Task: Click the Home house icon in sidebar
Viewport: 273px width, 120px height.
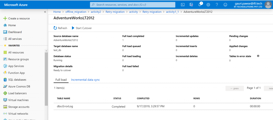Action: pyautogui.click(x=5, y=25)
